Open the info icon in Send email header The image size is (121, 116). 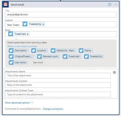[109, 5]
